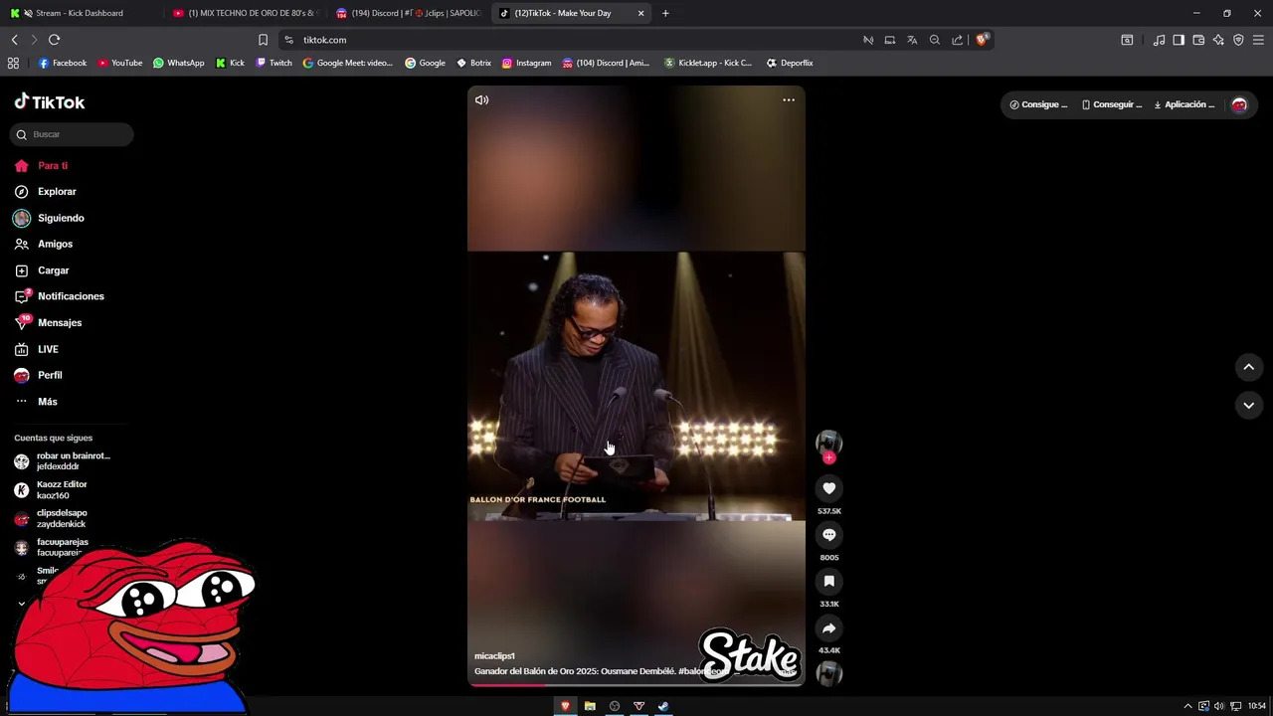The width and height of the screenshot is (1273, 716).
Task: Go to the previous video arrow
Action: pos(1248,367)
